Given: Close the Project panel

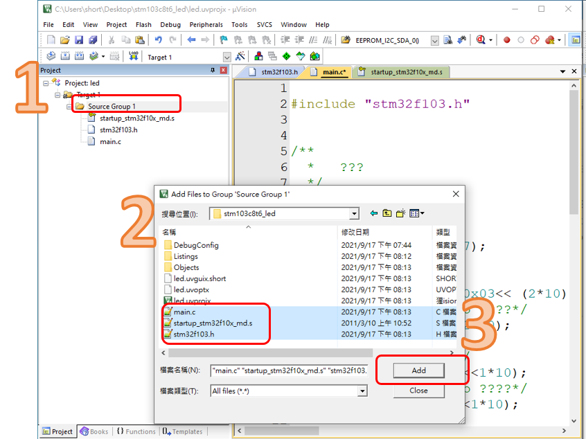Looking at the screenshot, I should (224, 70).
